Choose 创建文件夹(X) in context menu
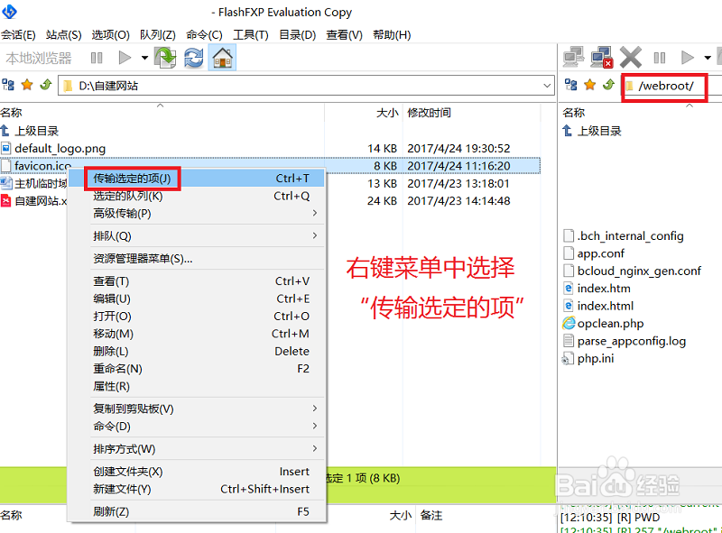The height and width of the screenshot is (533, 722). tap(197, 472)
